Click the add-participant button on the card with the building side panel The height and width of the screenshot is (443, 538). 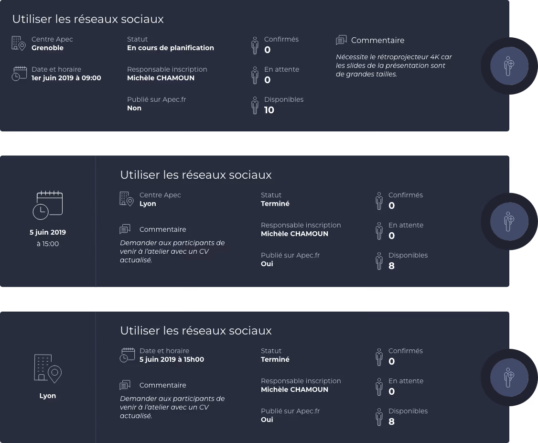[509, 378]
